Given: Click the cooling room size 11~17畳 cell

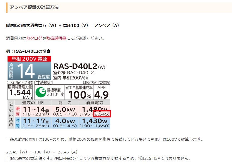Looking at the screenshot, I should tap(36, 123).
